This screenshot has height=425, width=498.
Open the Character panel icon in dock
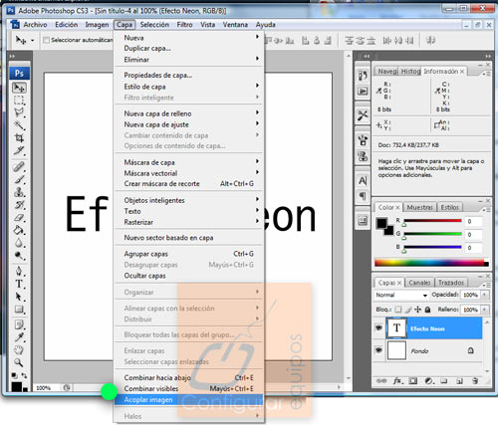[x=363, y=181]
